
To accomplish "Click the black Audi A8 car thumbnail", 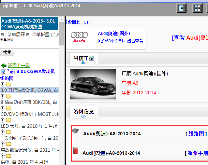I will 93,84.
